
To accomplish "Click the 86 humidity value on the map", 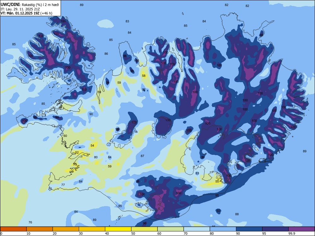I will (x=106, y=54).
